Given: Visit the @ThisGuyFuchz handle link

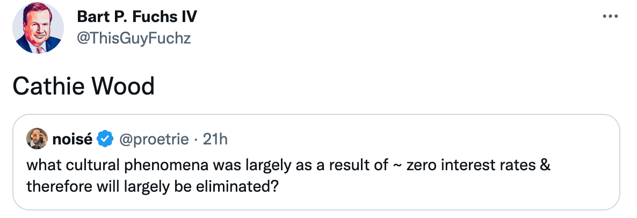Looking at the screenshot, I should (x=134, y=38).
